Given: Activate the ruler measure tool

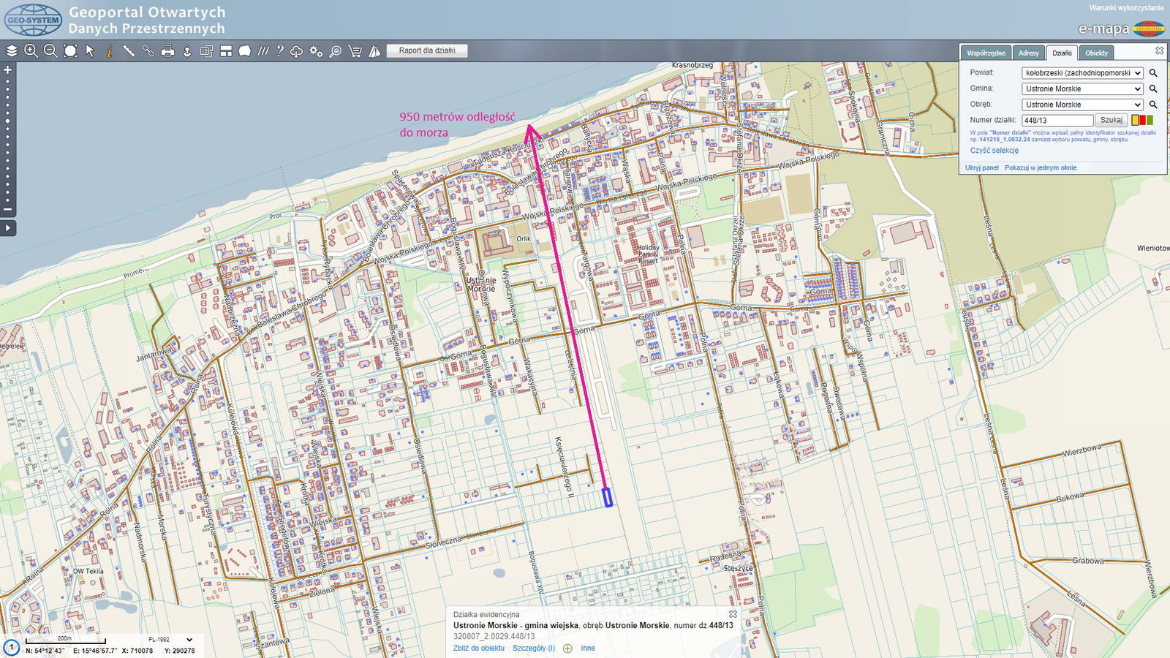Looking at the screenshot, I should (x=129, y=51).
